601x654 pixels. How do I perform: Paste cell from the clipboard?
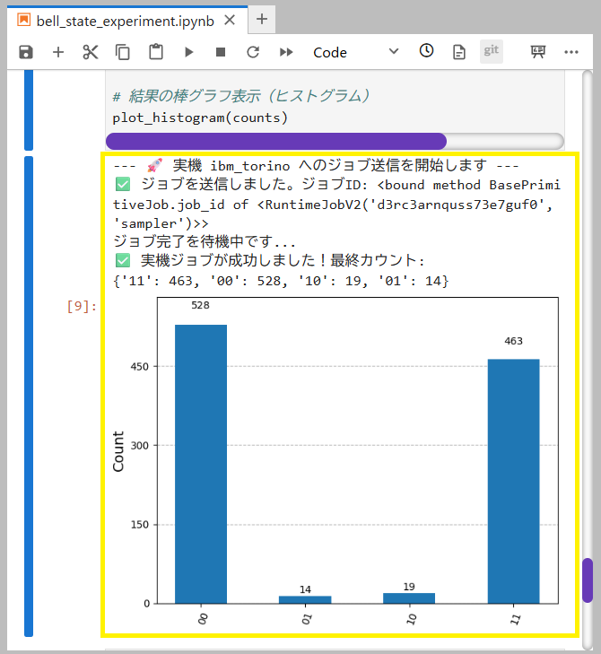(156, 52)
